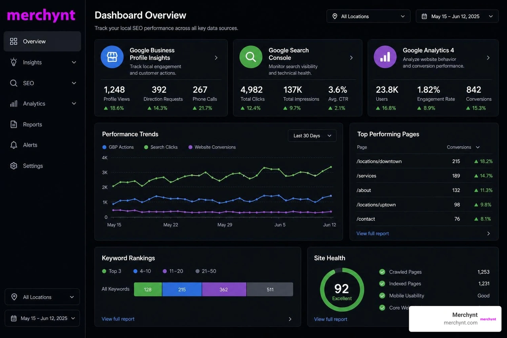Image resolution: width=507 pixels, height=338 pixels.
Task: Click the green check beside Crawled Pages
Action: tap(382, 272)
